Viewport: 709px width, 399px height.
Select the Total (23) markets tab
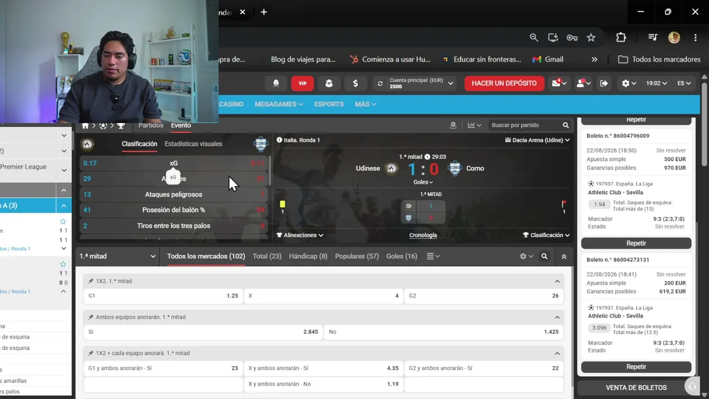coord(267,257)
